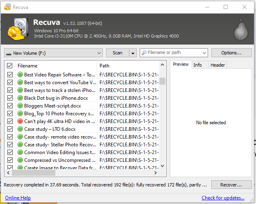Uncheck Case study- Stellar Photo Recov checkbox
Image resolution: width=256 pixels, height=204 pixels.
click(10, 145)
